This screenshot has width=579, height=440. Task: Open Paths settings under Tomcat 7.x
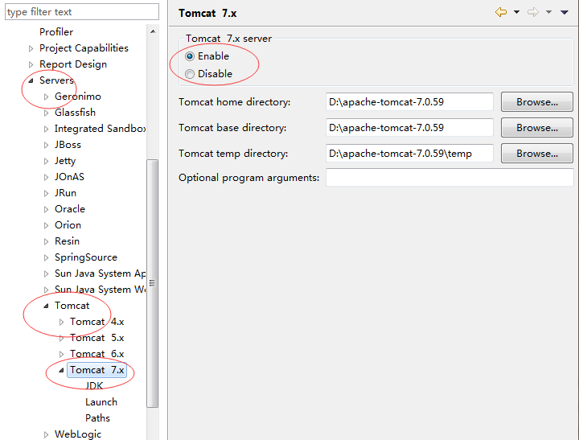(x=97, y=418)
